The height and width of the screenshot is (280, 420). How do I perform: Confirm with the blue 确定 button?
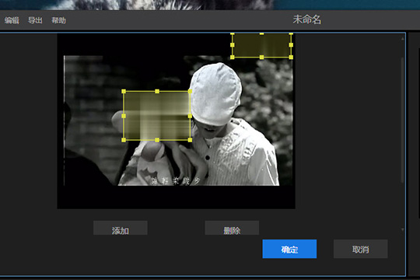click(x=289, y=249)
